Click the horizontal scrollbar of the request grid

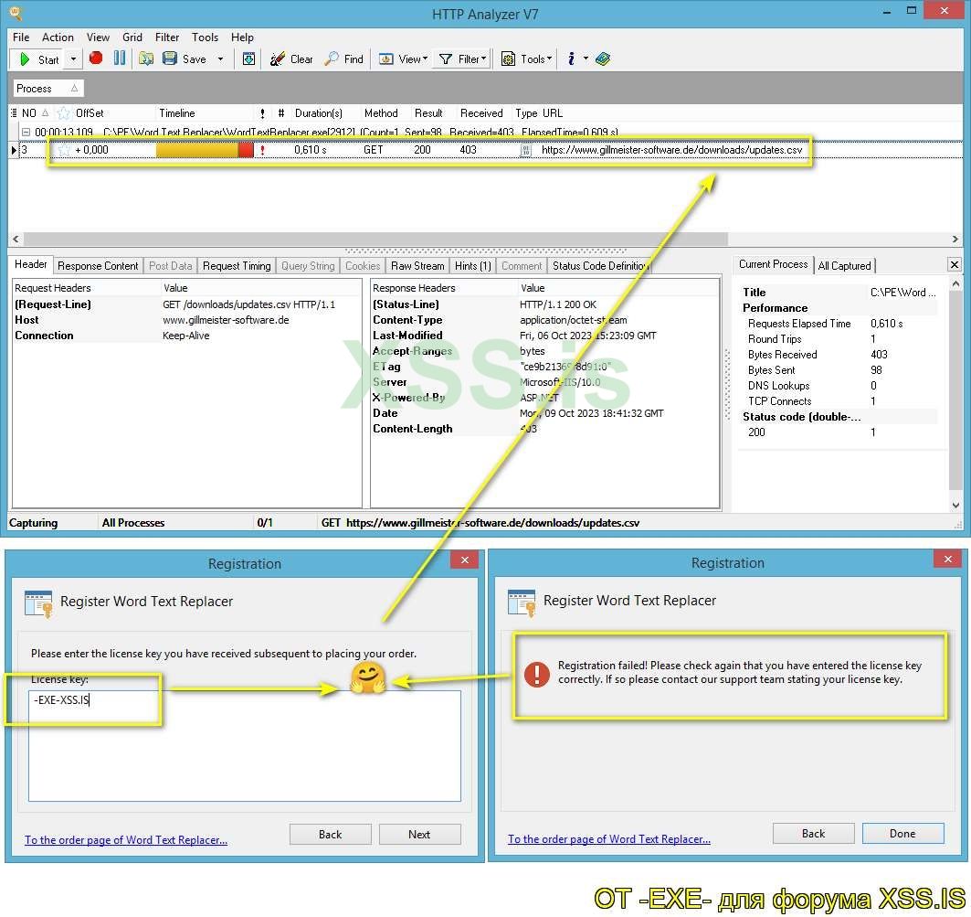tap(375, 240)
